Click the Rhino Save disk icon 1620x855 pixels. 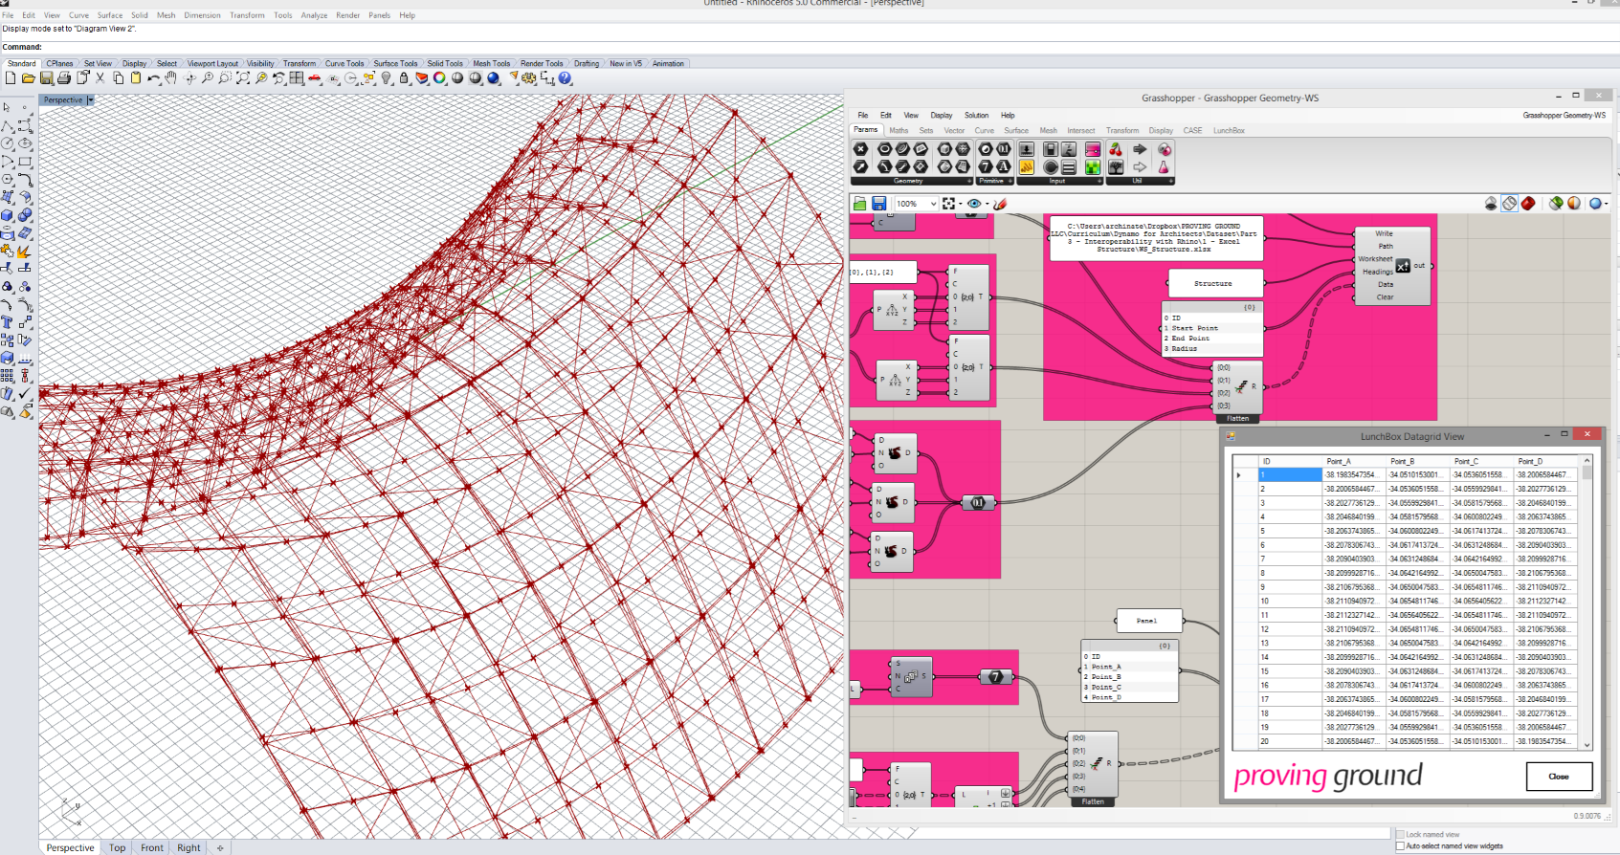[47, 78]
